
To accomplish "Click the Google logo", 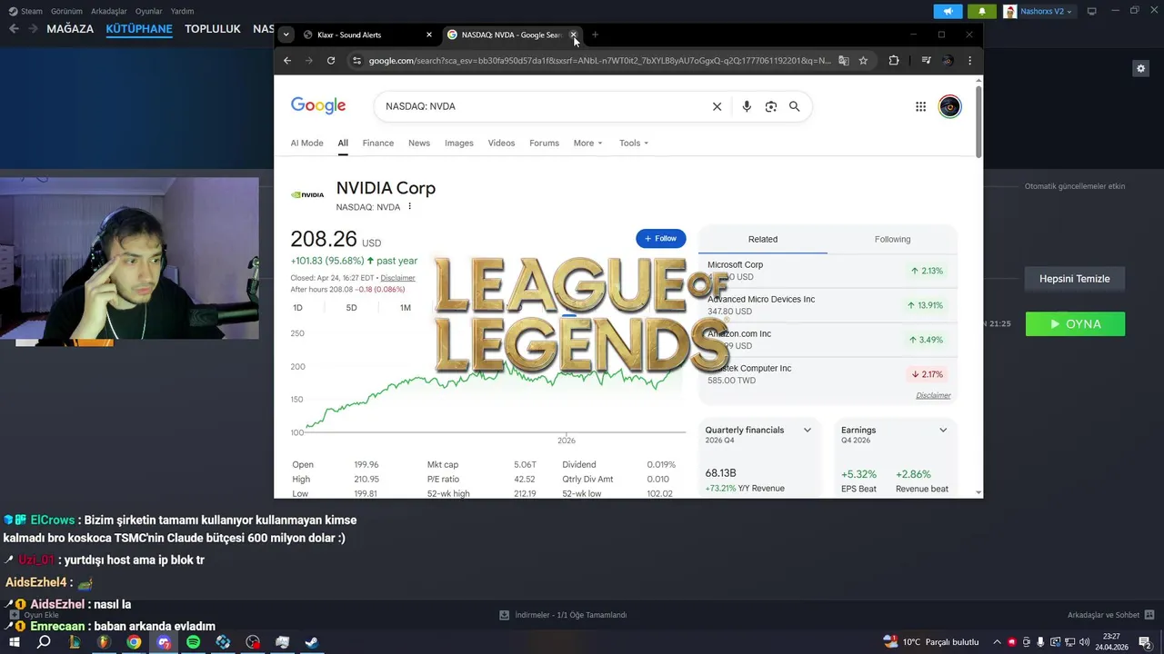I will [318, 105].
